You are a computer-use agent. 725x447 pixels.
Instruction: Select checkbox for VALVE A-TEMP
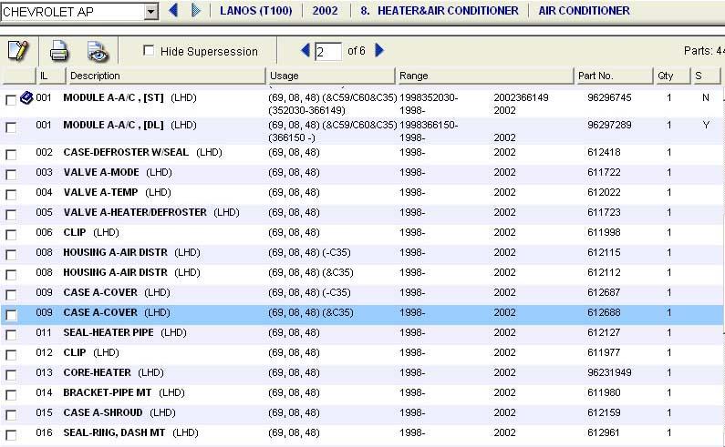click(x=11, y=195)
